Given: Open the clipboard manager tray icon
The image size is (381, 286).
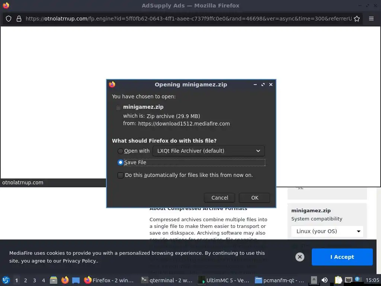Looking at the screenshot, I should 338,280.
